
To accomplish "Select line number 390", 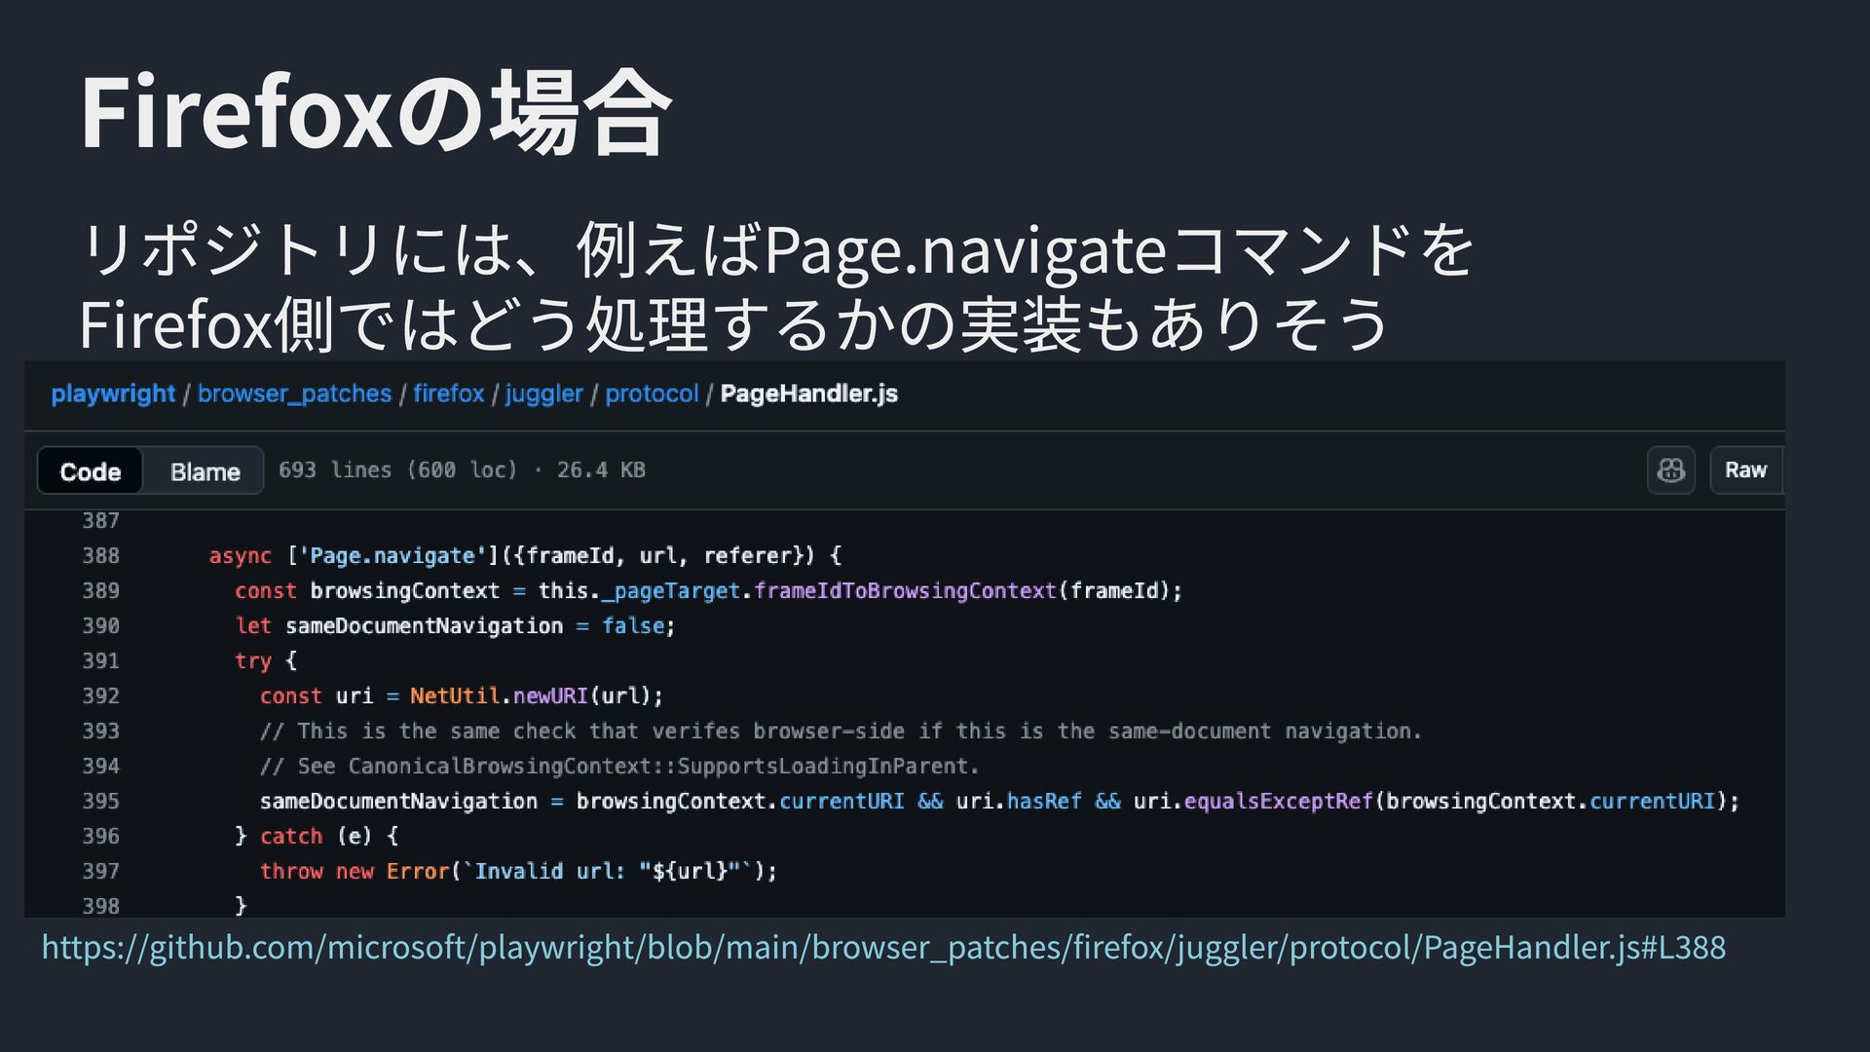I will click(100, 626).
